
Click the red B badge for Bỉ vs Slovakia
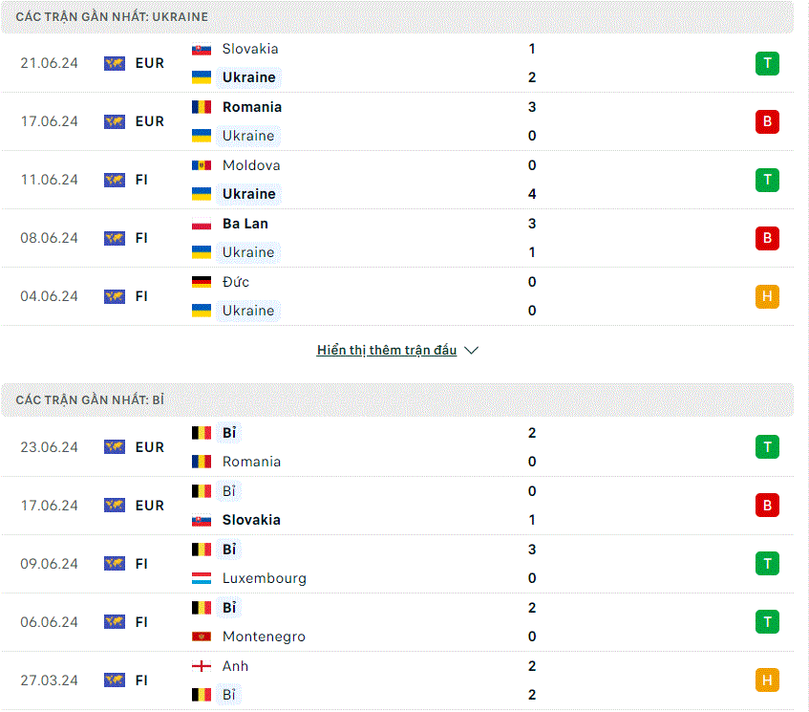point(767,506)
